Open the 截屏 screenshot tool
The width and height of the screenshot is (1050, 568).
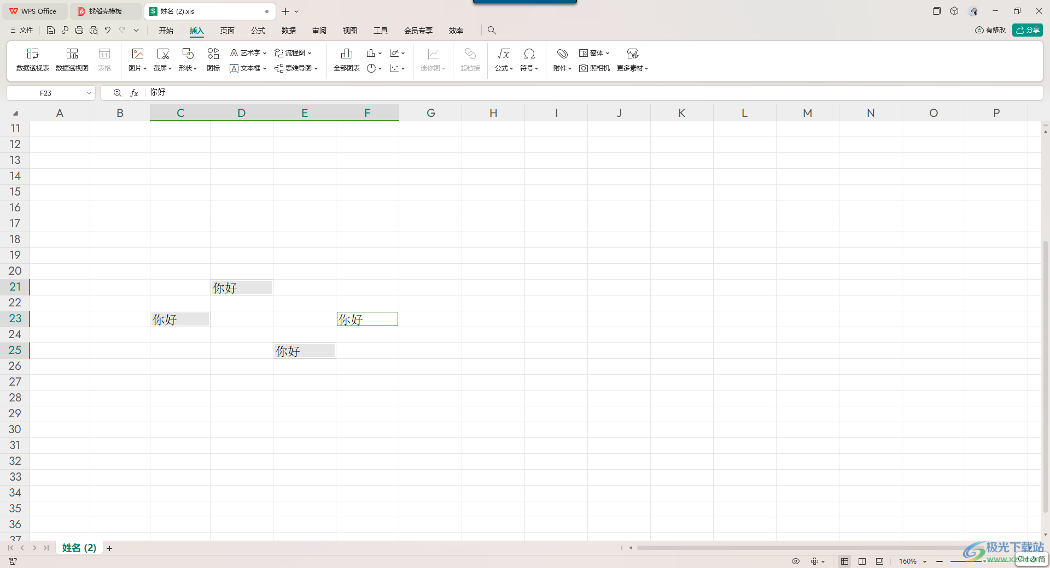point(162,60)
